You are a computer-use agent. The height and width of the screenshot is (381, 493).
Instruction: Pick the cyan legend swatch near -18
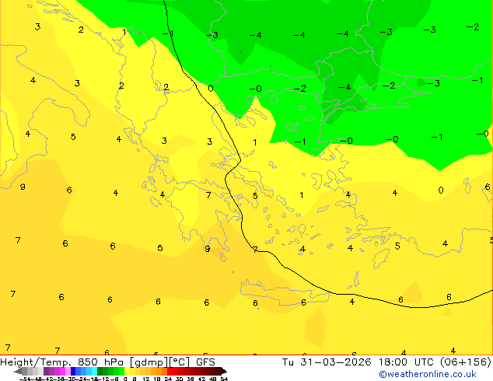click(94, 372)
